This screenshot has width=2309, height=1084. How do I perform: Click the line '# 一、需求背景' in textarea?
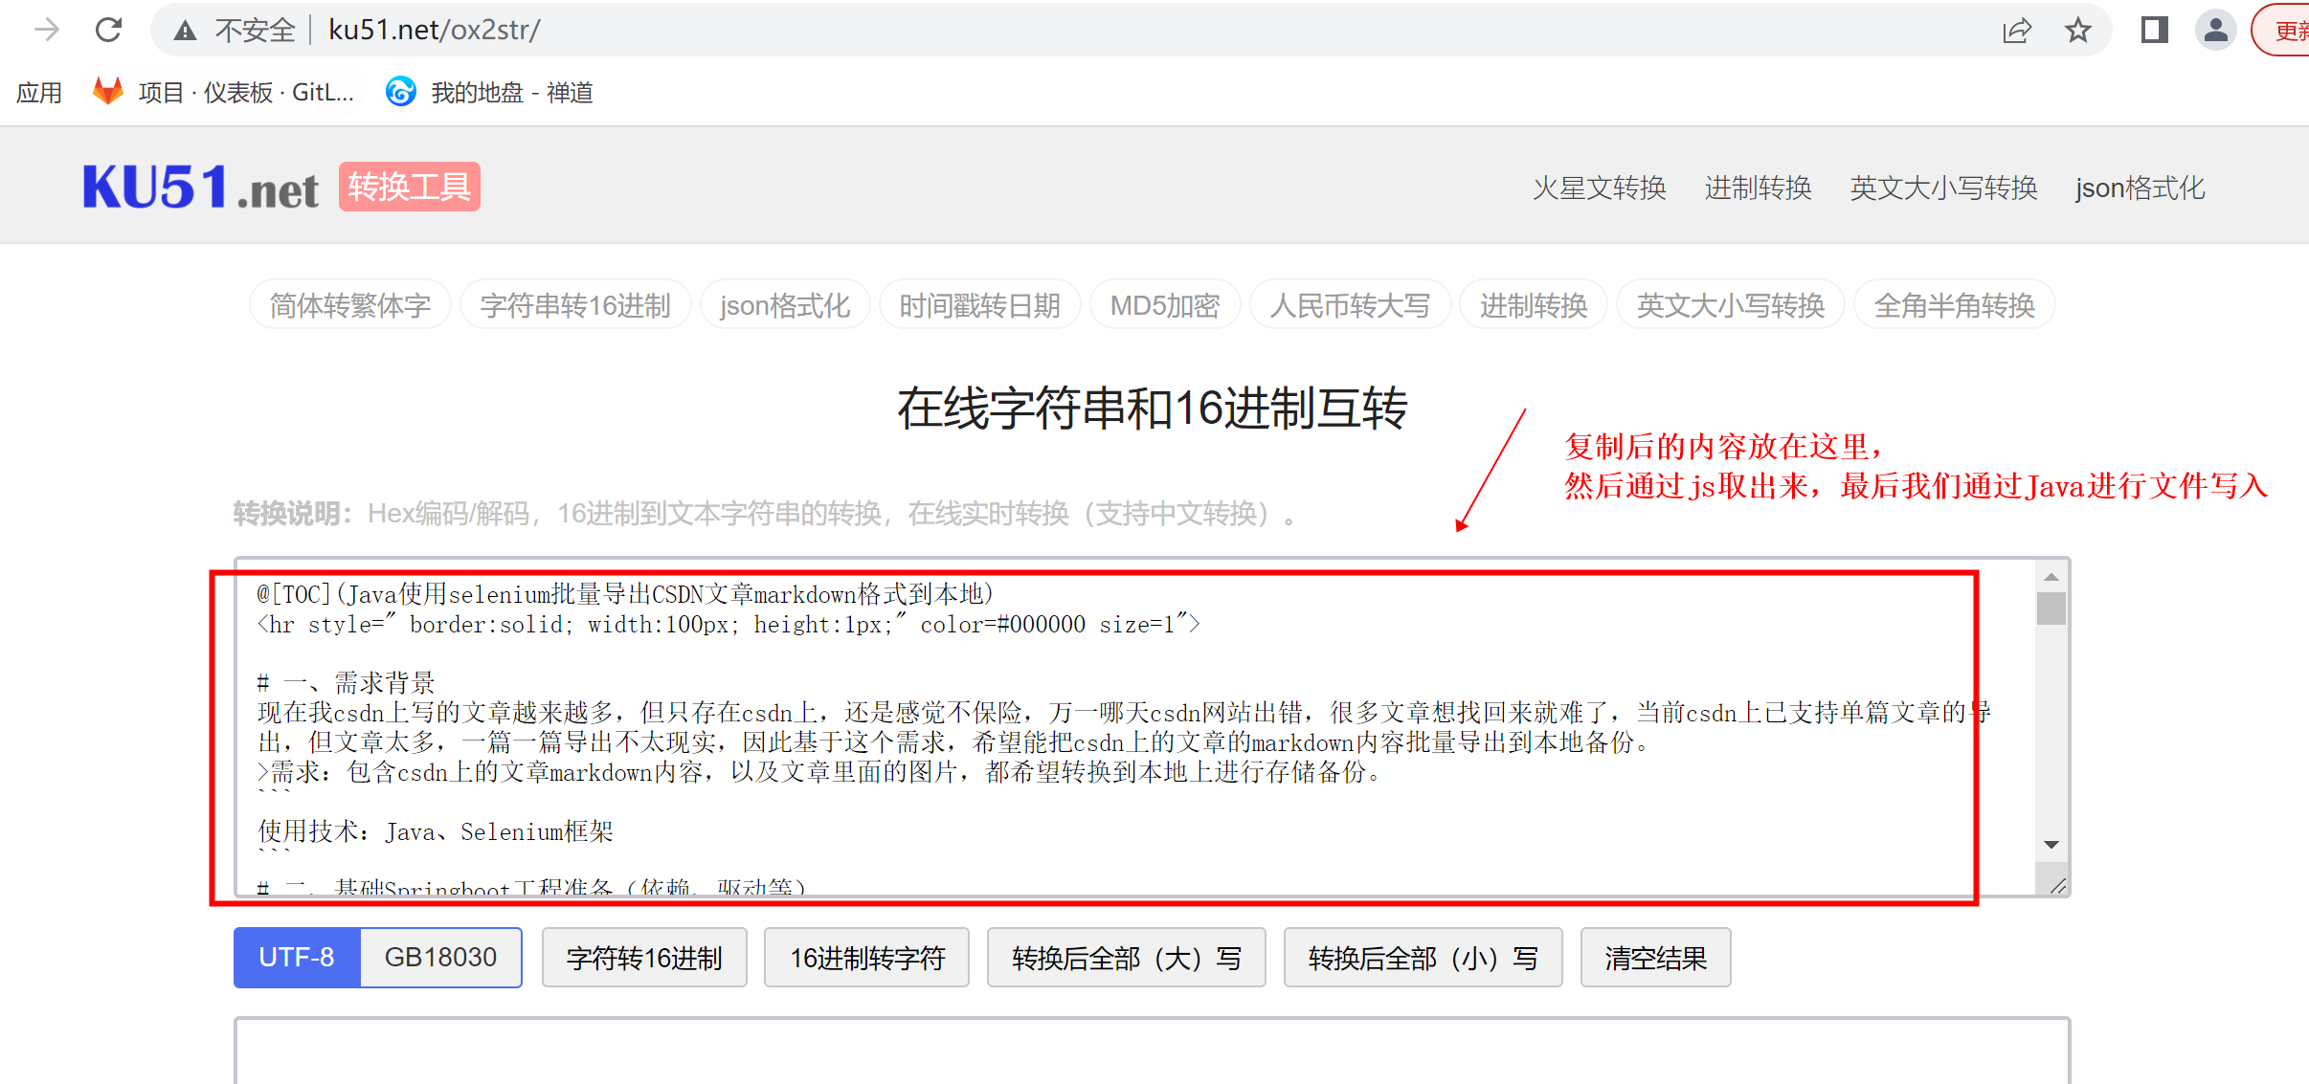coord(346,683)
